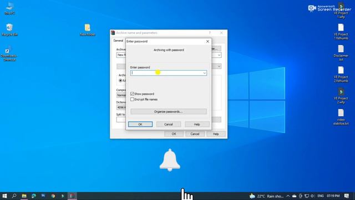The width and height of the screenshot is (355, 200).
Task: Expand the profile dropdown behind the password dialog
Action: point(219,67)
